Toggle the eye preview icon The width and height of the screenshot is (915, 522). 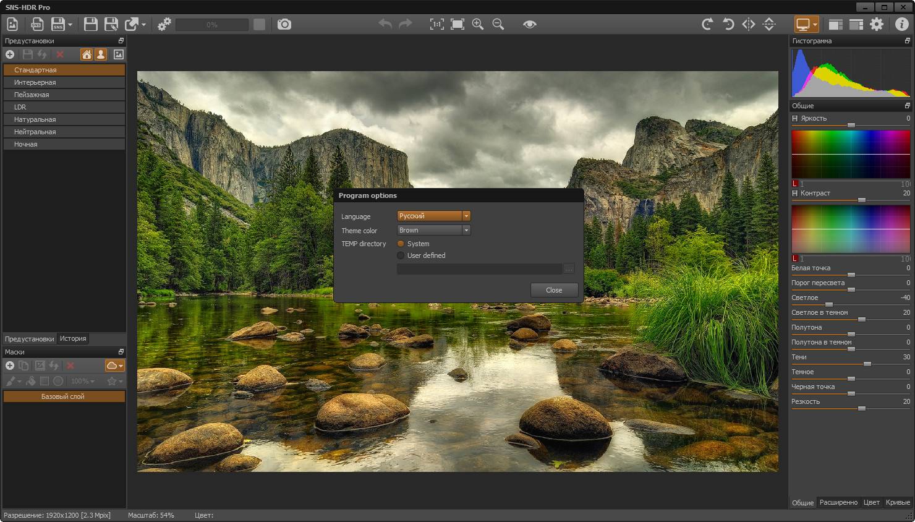tap(529, 24)
